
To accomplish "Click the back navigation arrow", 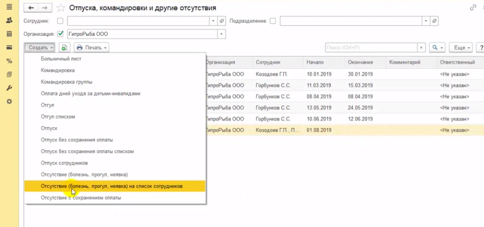I will pos(31,7).
